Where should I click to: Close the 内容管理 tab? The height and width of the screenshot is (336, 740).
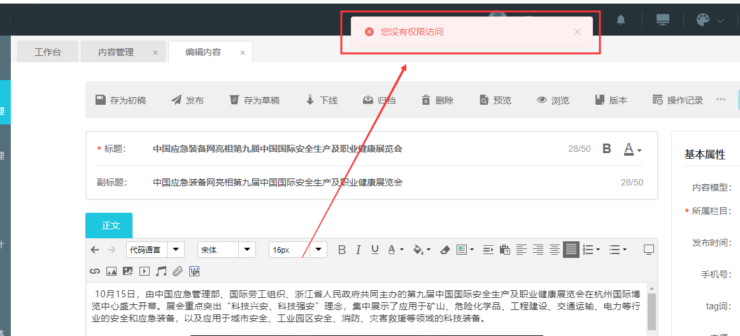click(x=155, y=53)
